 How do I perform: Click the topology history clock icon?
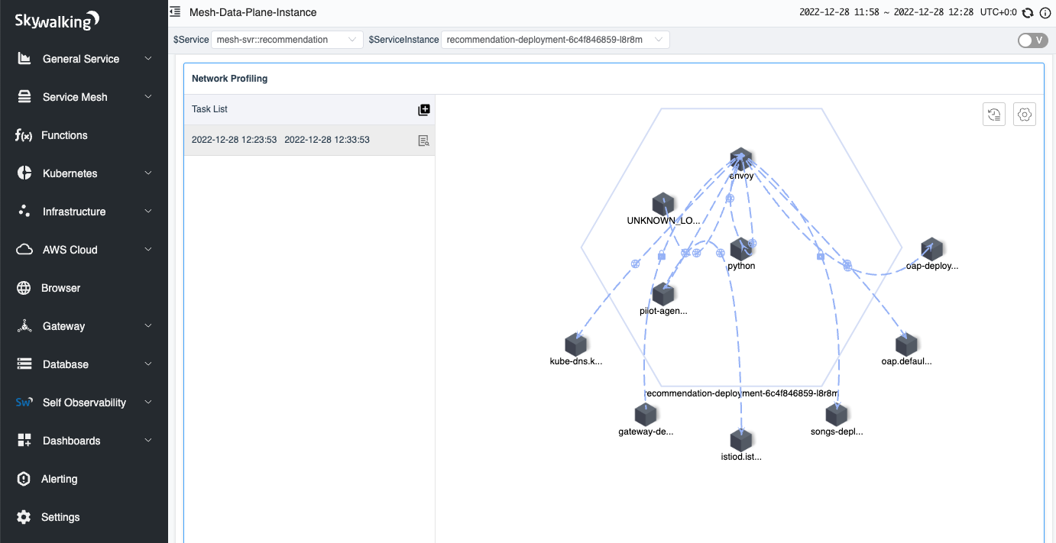[993, 115]
